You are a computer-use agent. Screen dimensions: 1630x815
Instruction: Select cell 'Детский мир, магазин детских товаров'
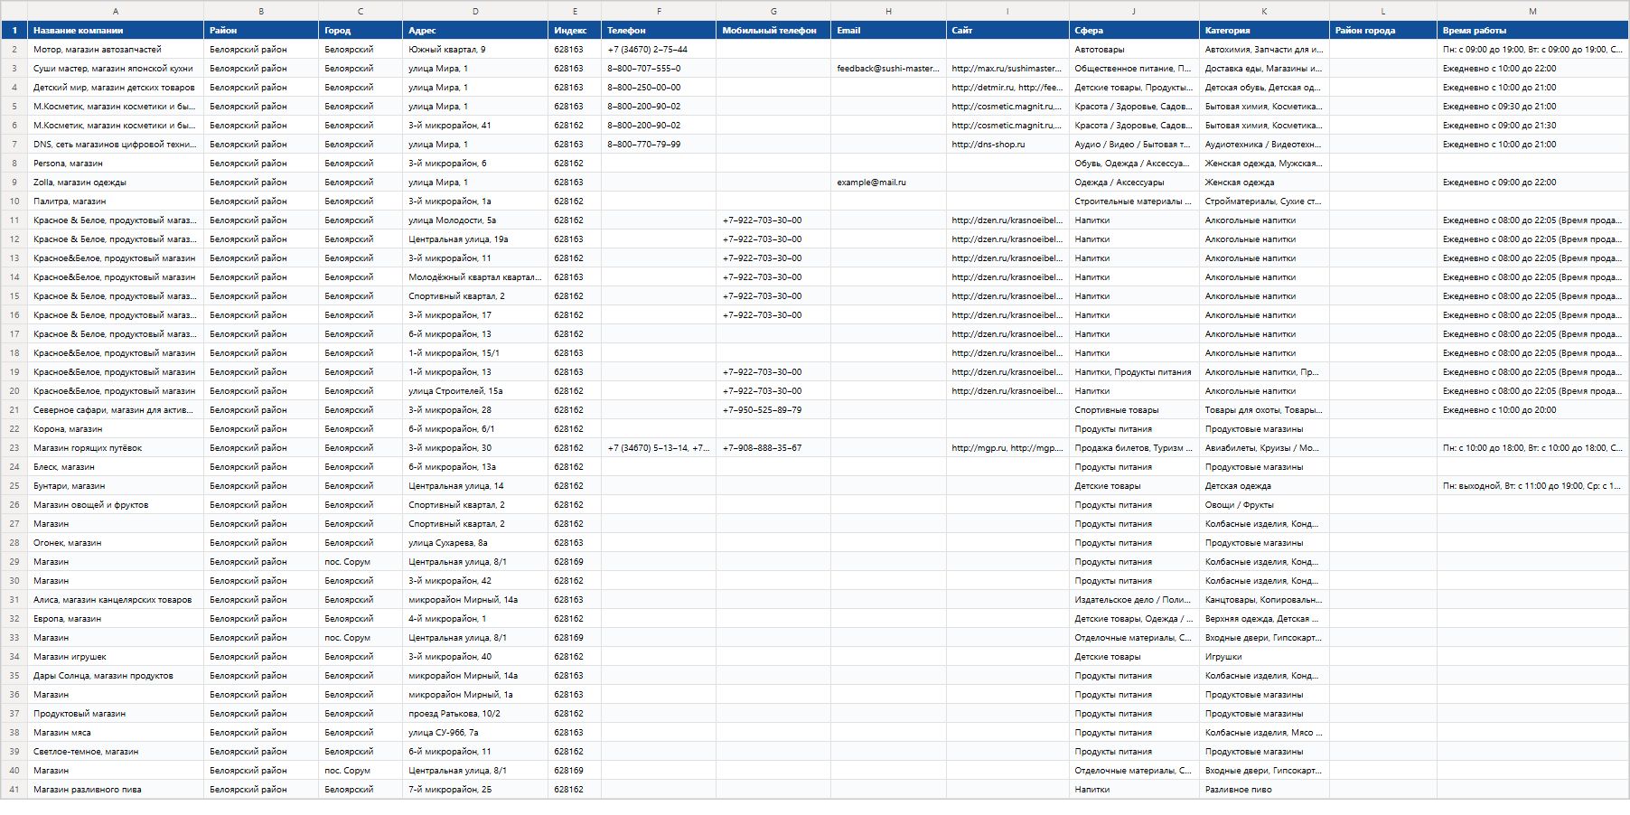(116, 88)
